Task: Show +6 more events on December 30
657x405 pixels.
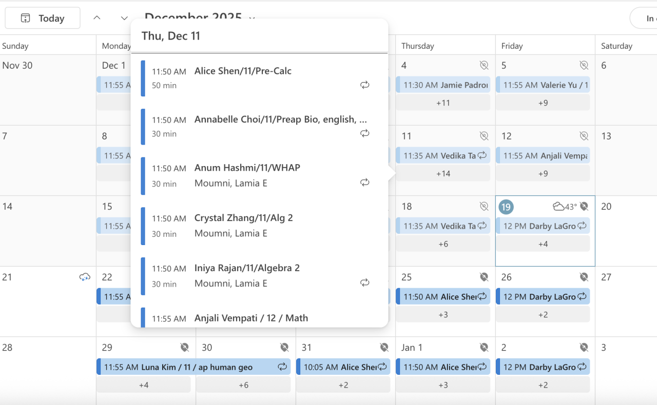Action: 244,385
